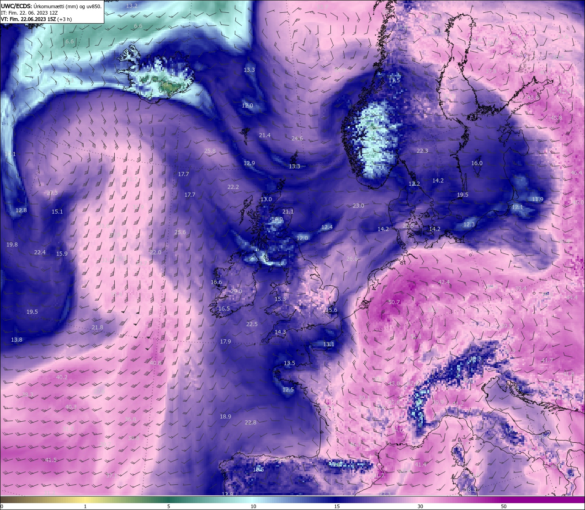Click the 40.8 value label

tap(155, 363)
